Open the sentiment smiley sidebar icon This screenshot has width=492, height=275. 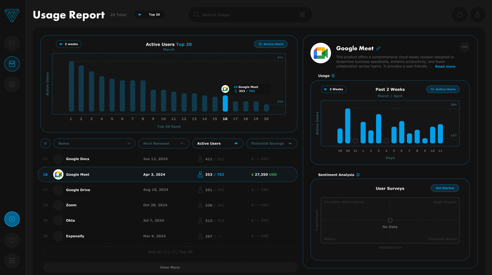point(12,84)
